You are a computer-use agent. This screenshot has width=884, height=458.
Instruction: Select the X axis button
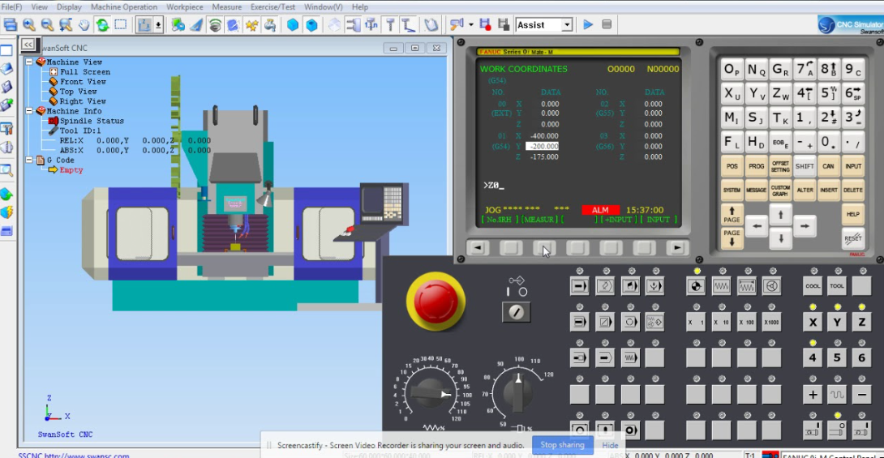pos(813,323)
